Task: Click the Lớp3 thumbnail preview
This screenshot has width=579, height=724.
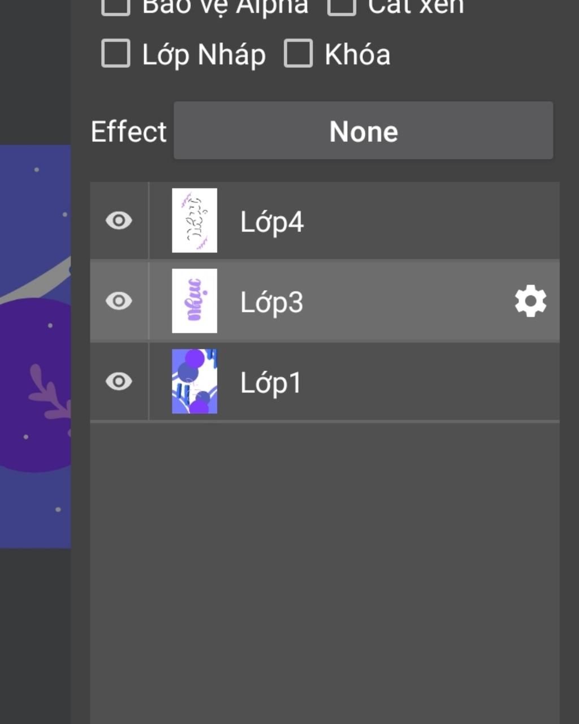Action: coord(195,301)
